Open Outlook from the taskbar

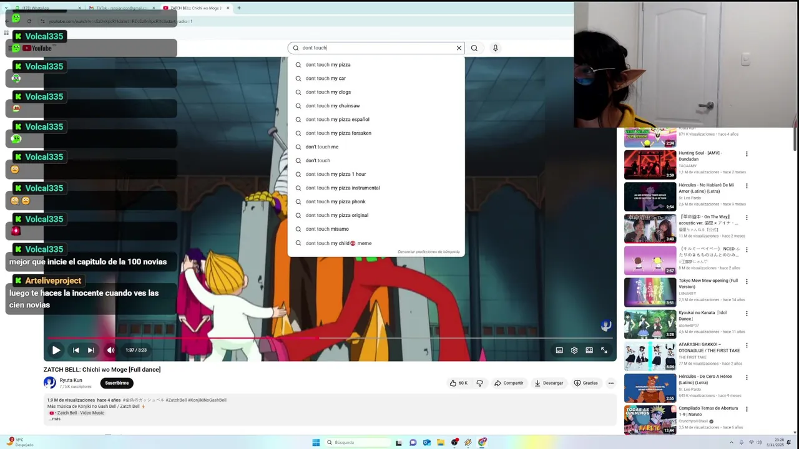point(427,442)
